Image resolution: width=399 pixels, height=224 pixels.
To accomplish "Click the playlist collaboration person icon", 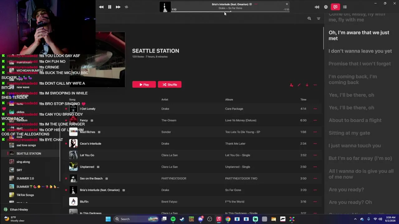I will (291, 85).
